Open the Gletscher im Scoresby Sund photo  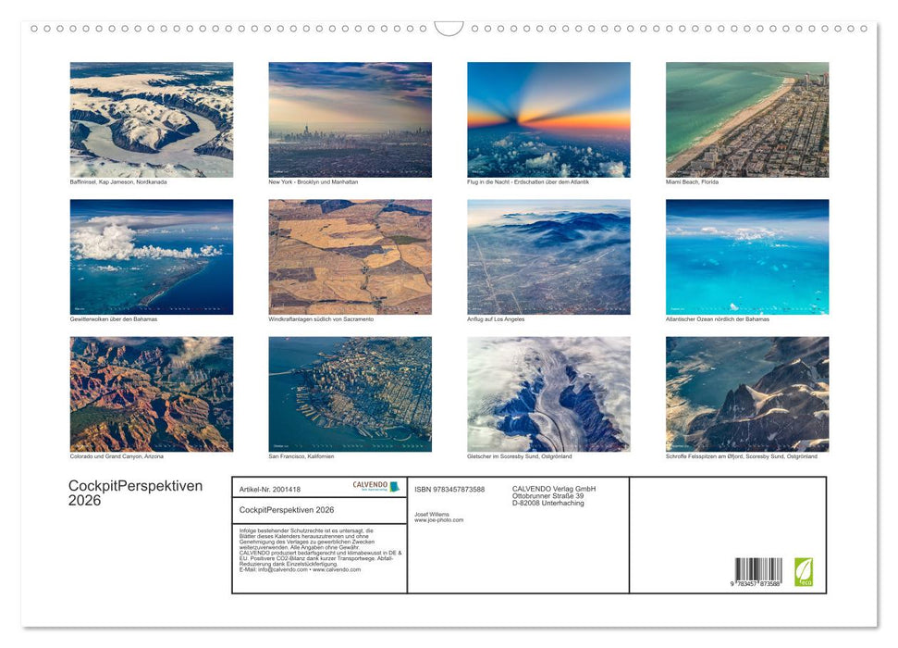(548, 393)
